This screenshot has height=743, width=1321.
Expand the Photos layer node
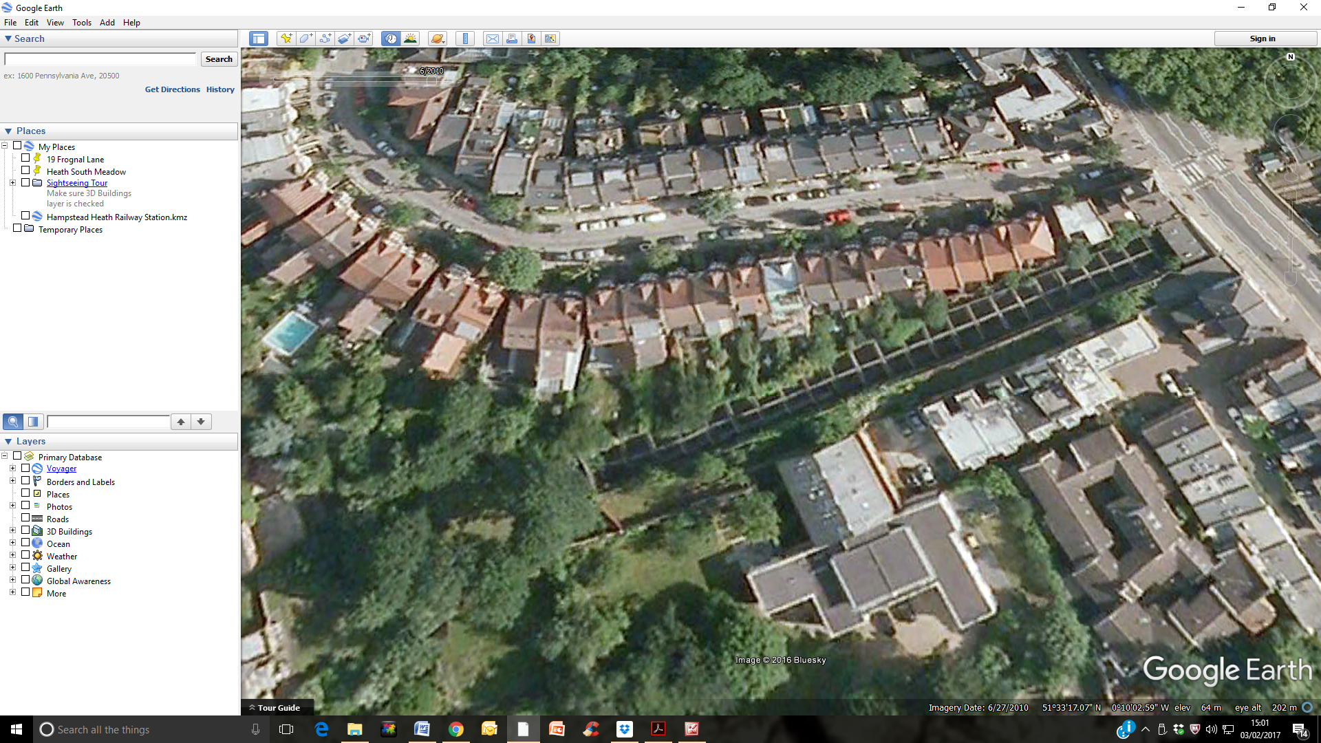tap(12, 506)
